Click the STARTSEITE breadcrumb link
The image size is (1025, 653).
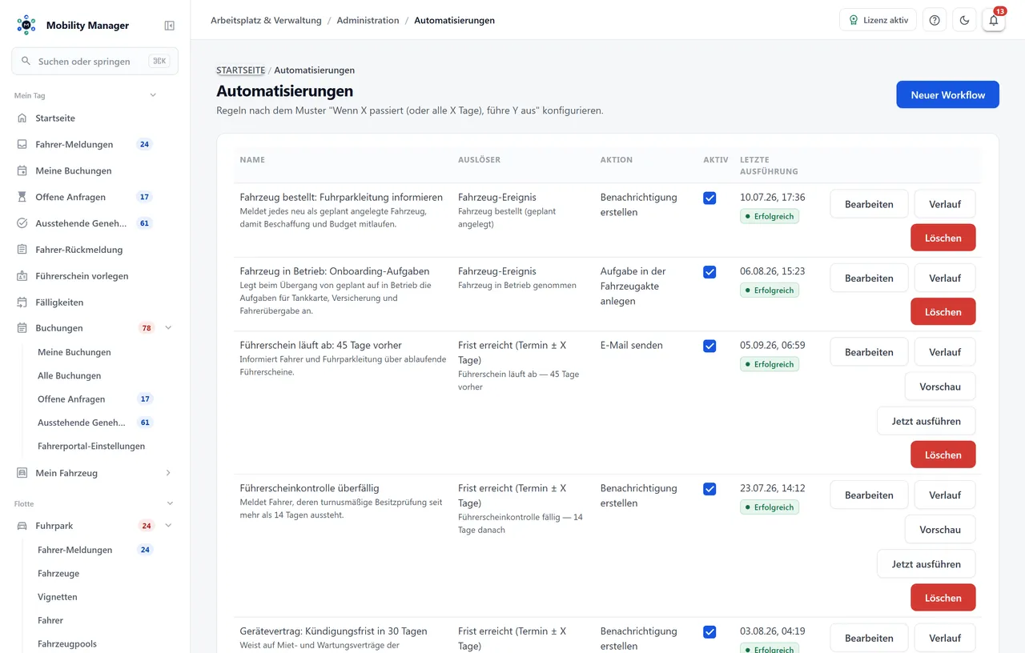coord(240,70)
